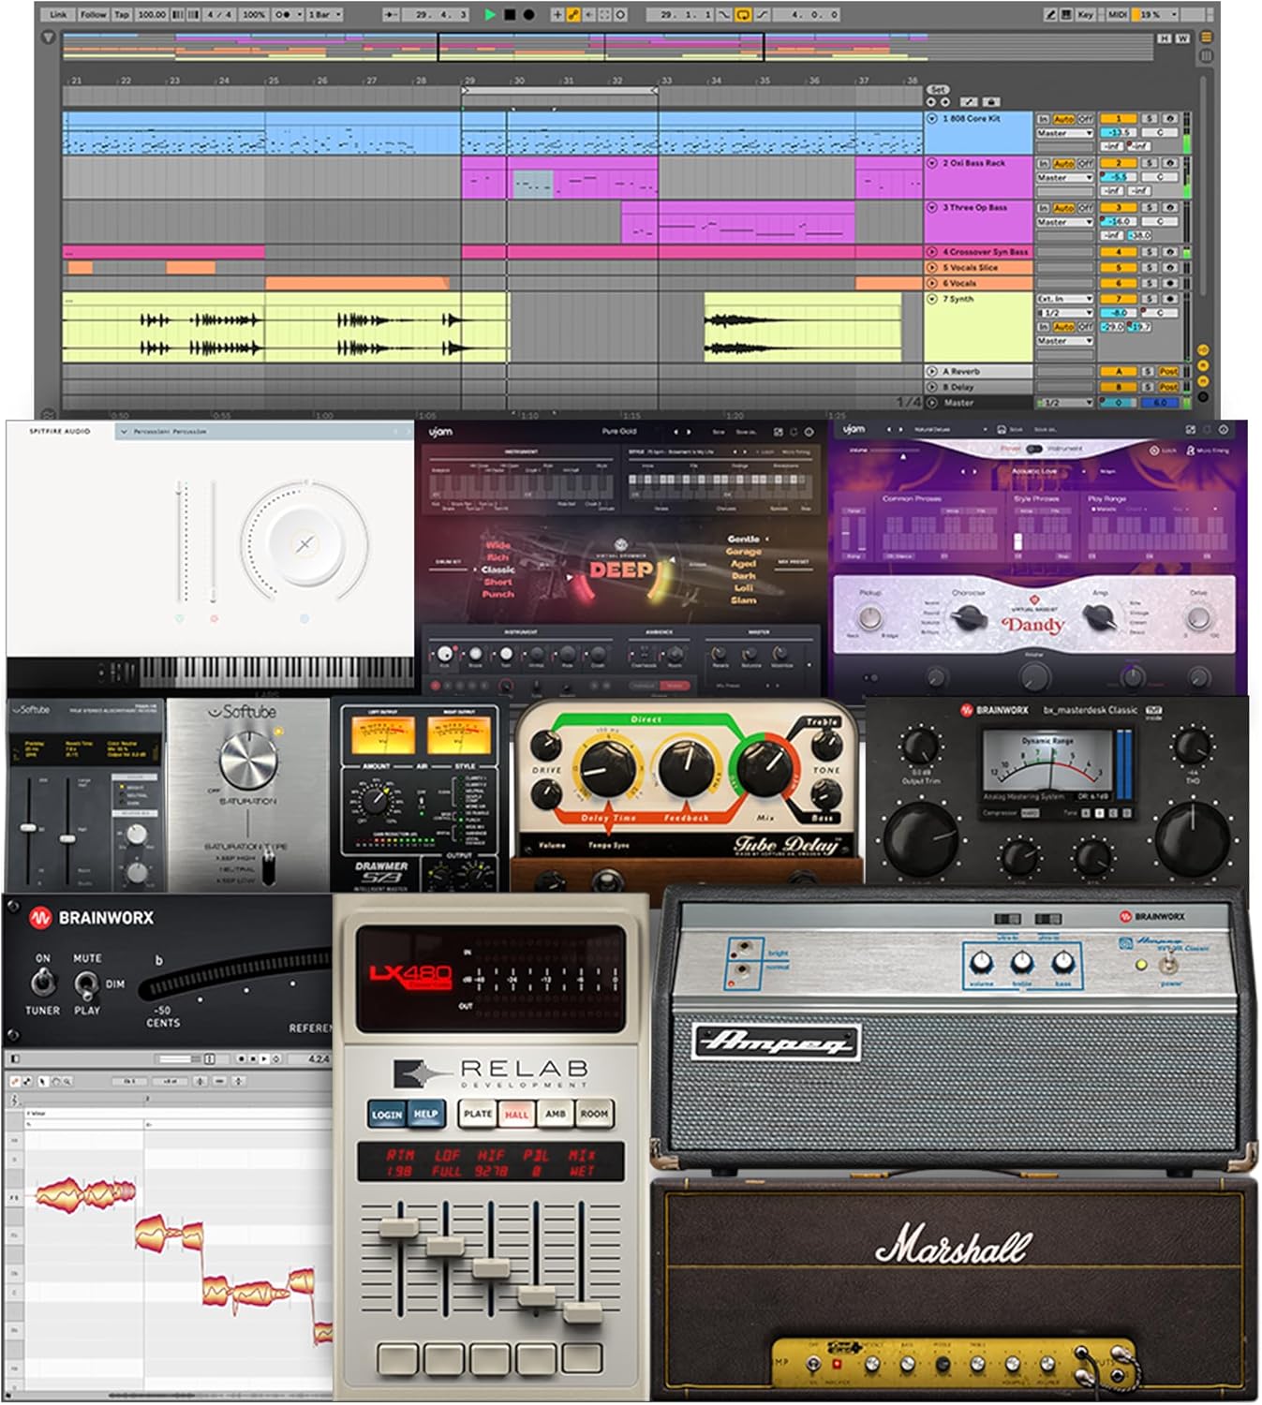Click the global record circle icon
This screenshot has height=1405, width=1262.
coord(528,13)
